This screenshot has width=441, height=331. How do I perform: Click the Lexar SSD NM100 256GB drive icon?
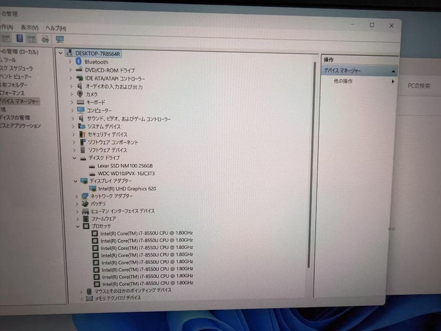91,166
